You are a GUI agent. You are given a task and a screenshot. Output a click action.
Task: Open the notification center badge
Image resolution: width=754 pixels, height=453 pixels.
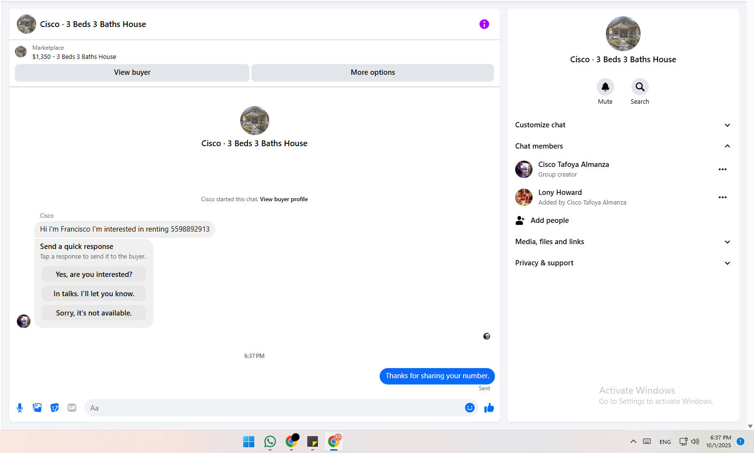click(x=740, y=441)
